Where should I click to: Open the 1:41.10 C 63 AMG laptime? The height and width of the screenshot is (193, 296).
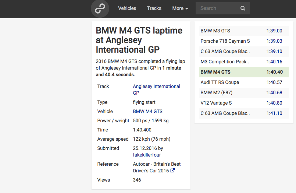[x=274, y=113]
